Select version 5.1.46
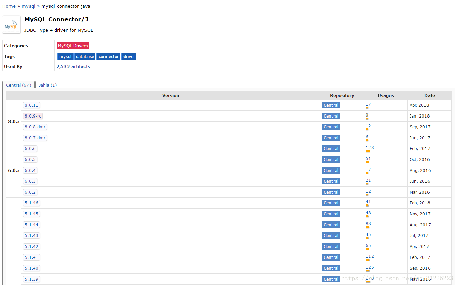This screenshot has width=457, height=285. pos(31,203)
